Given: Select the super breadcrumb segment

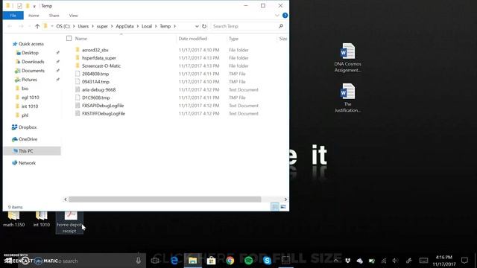Looking at the screenshot, I should (x=102, y=27).
